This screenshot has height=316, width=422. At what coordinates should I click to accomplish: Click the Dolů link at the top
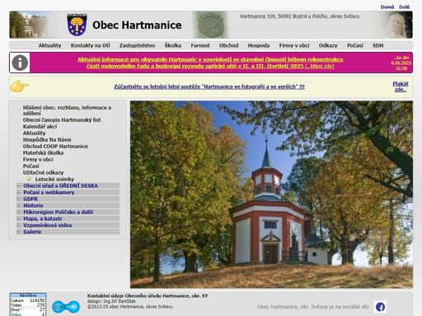[404, 7]
